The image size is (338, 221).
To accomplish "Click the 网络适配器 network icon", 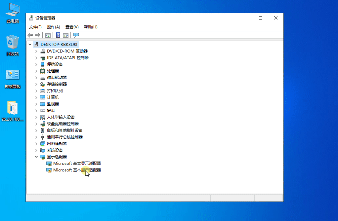I will [x=43, y=144].
